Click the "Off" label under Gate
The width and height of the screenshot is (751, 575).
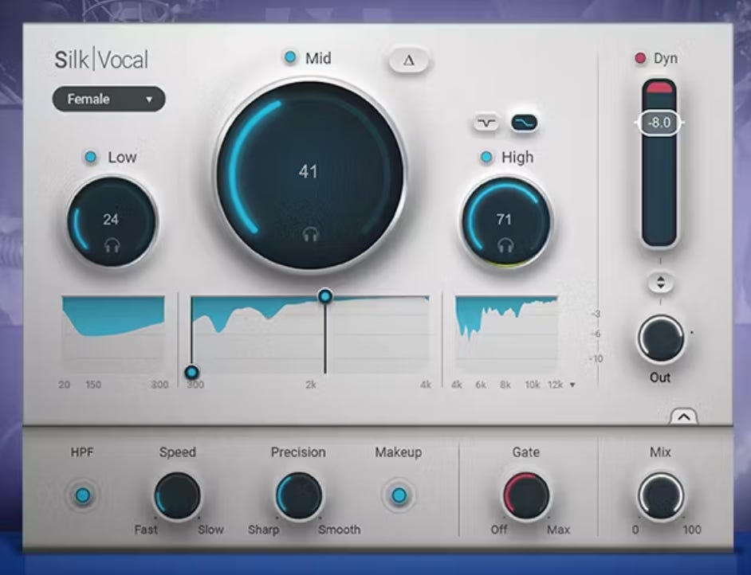(x=498, y=530)
